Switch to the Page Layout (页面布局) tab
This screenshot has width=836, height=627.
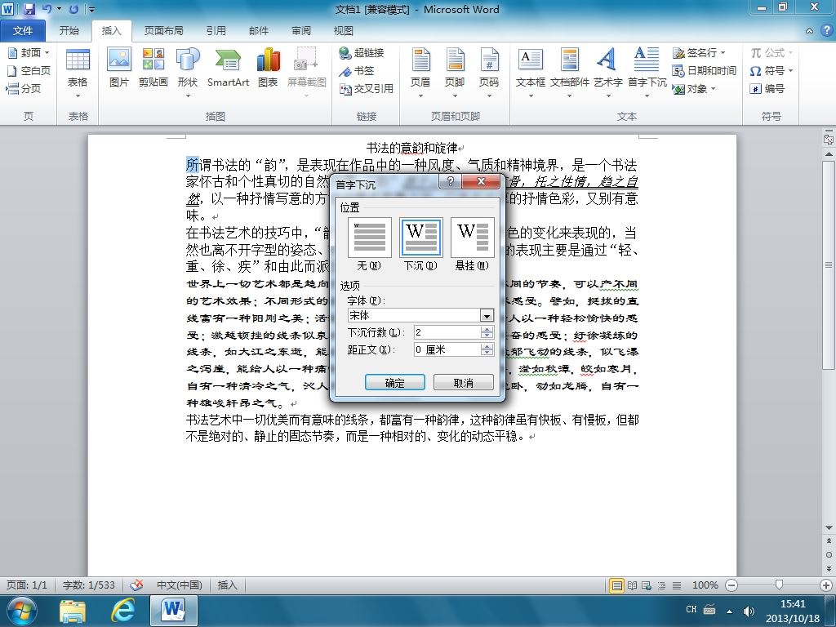[163, 30]
